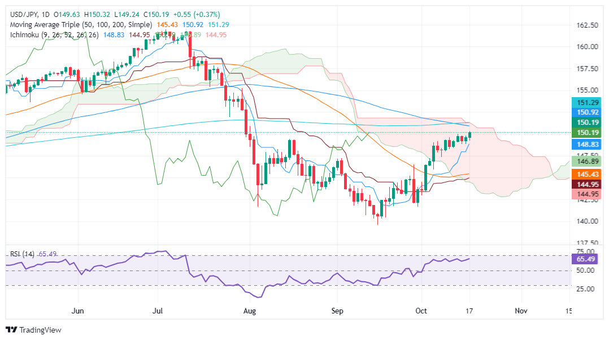Select the RSI (14) indicator legend
This screenshot has height=340, width=609.
[22, 254]
